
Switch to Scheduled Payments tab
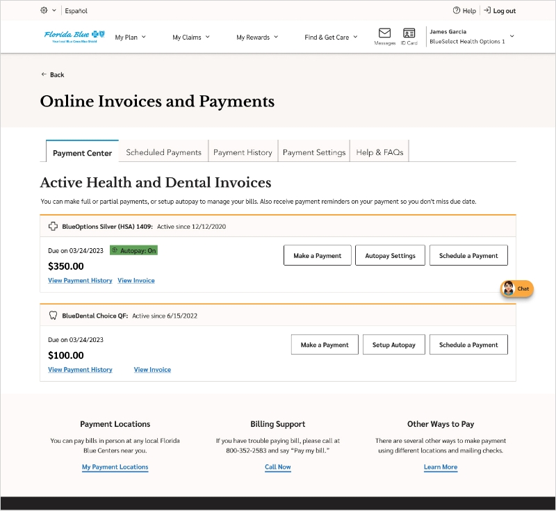(x=163, y=152)
